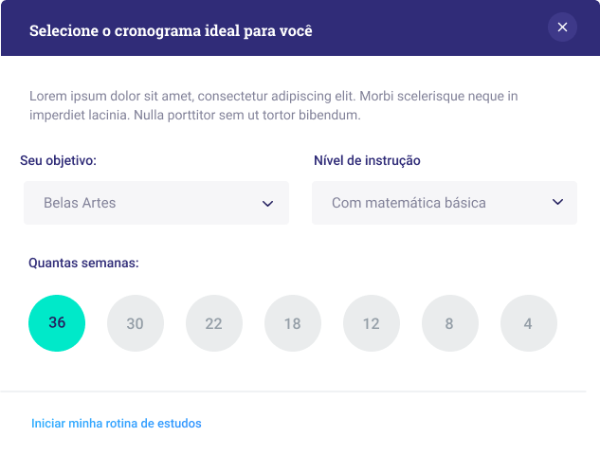Choose 30 weeks circle
Image resolution: width=600 pixels, height=455 pixels.
pos(136,323)
